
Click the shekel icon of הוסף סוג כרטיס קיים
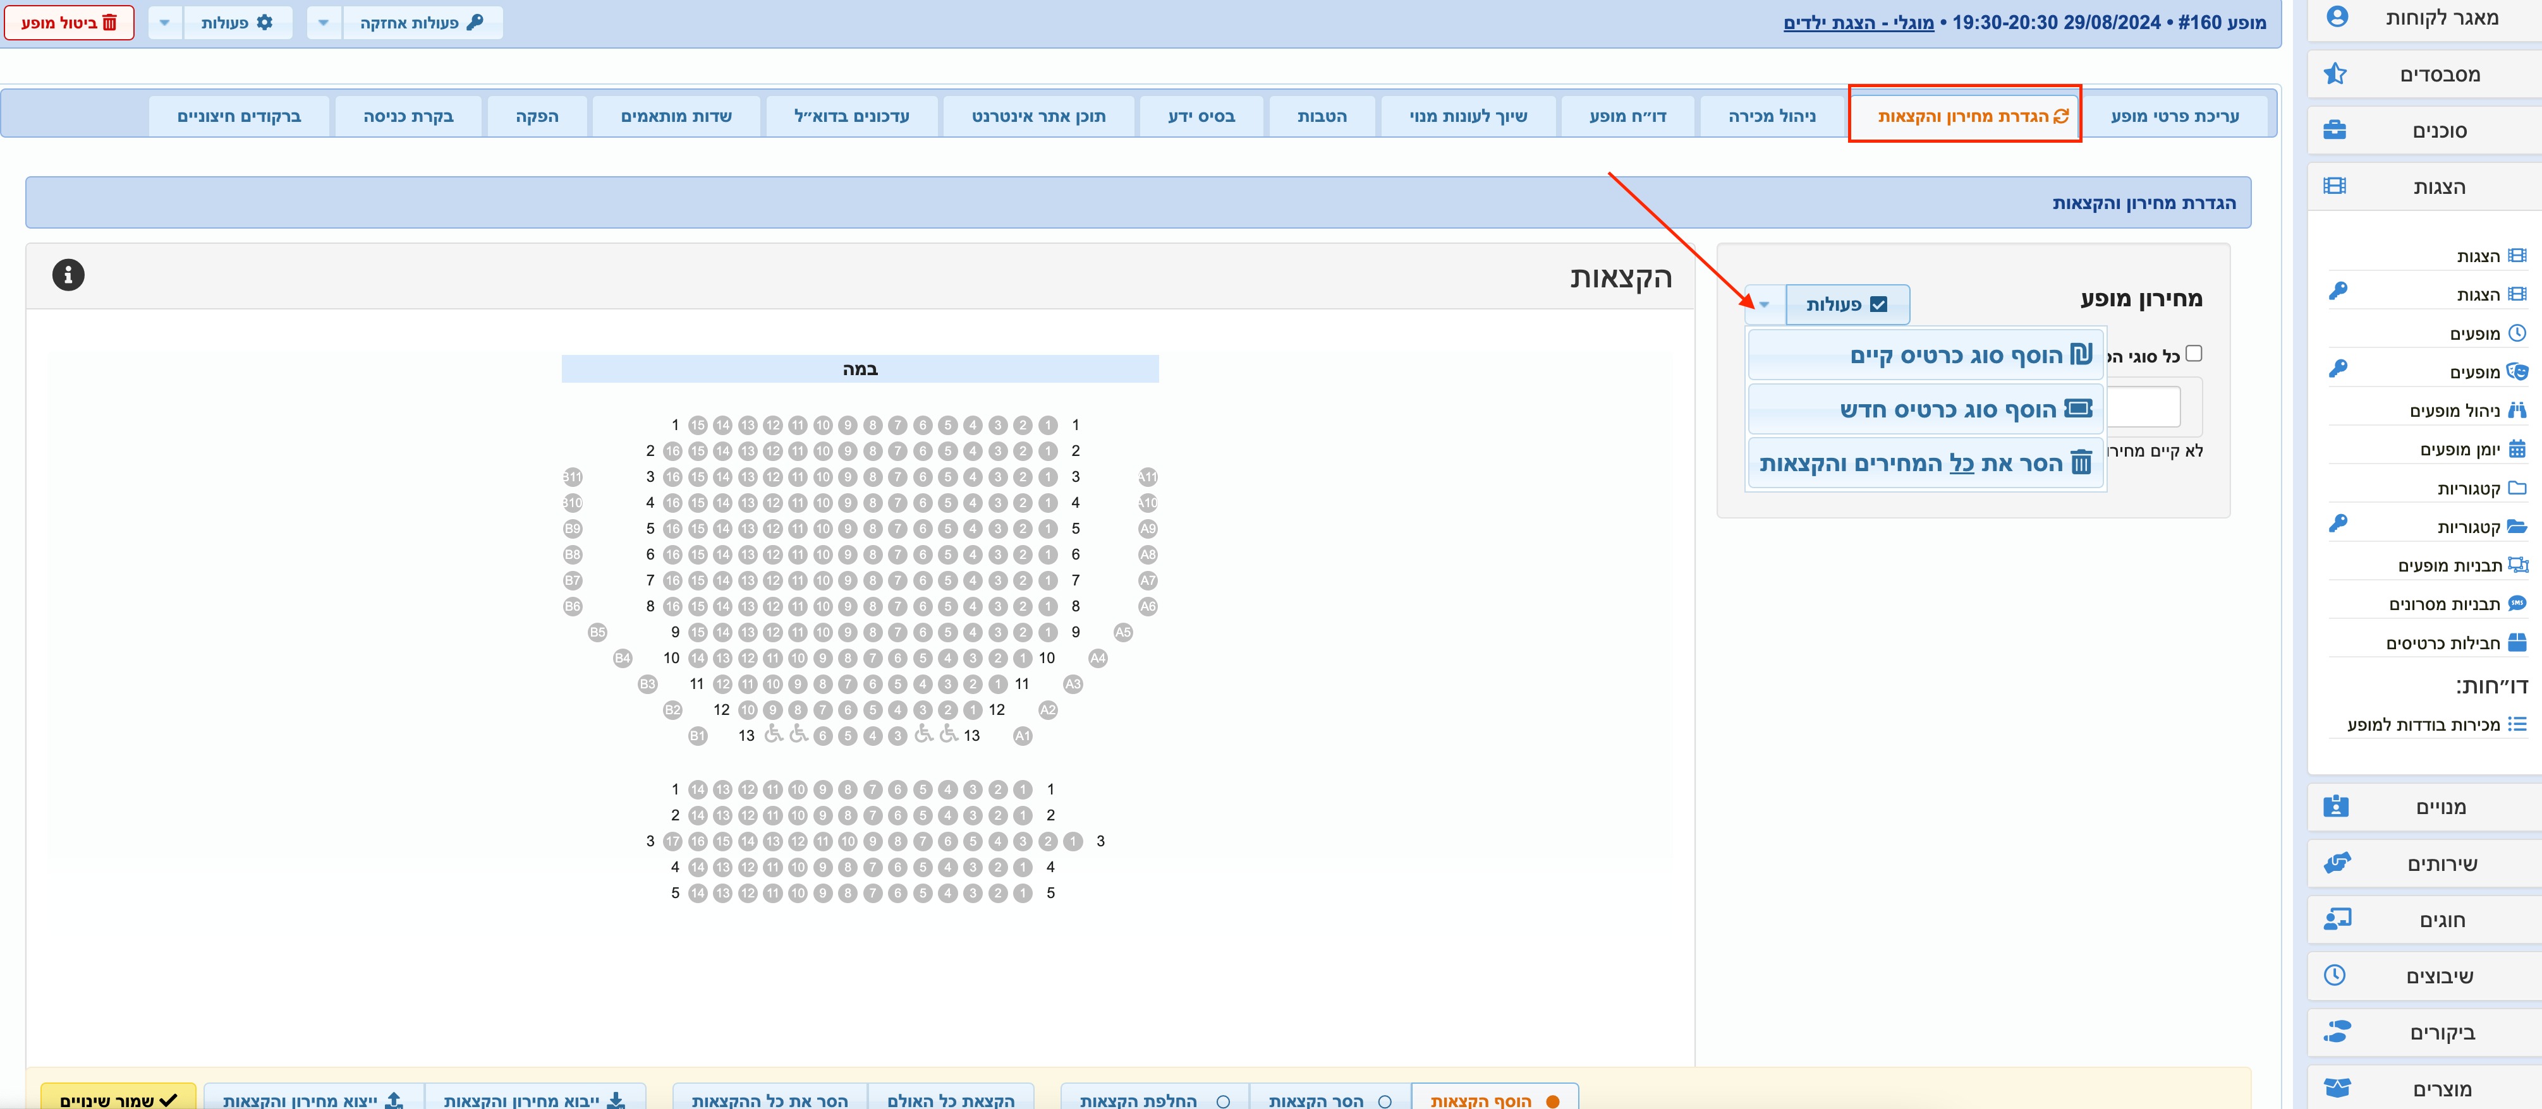point(2081,354)
